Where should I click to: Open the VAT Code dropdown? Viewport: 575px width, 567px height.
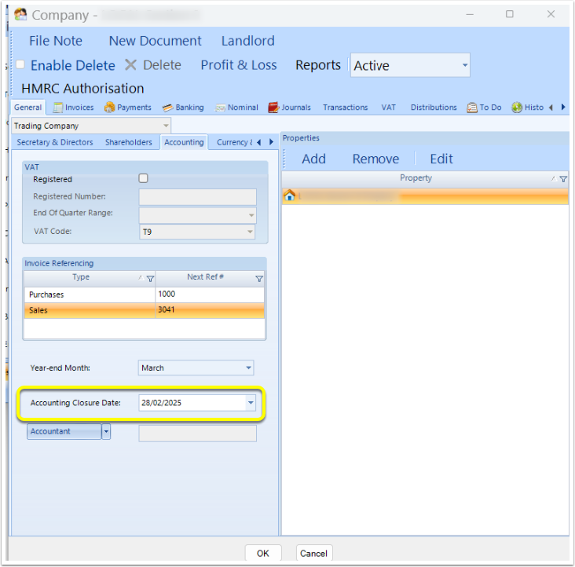250,232
